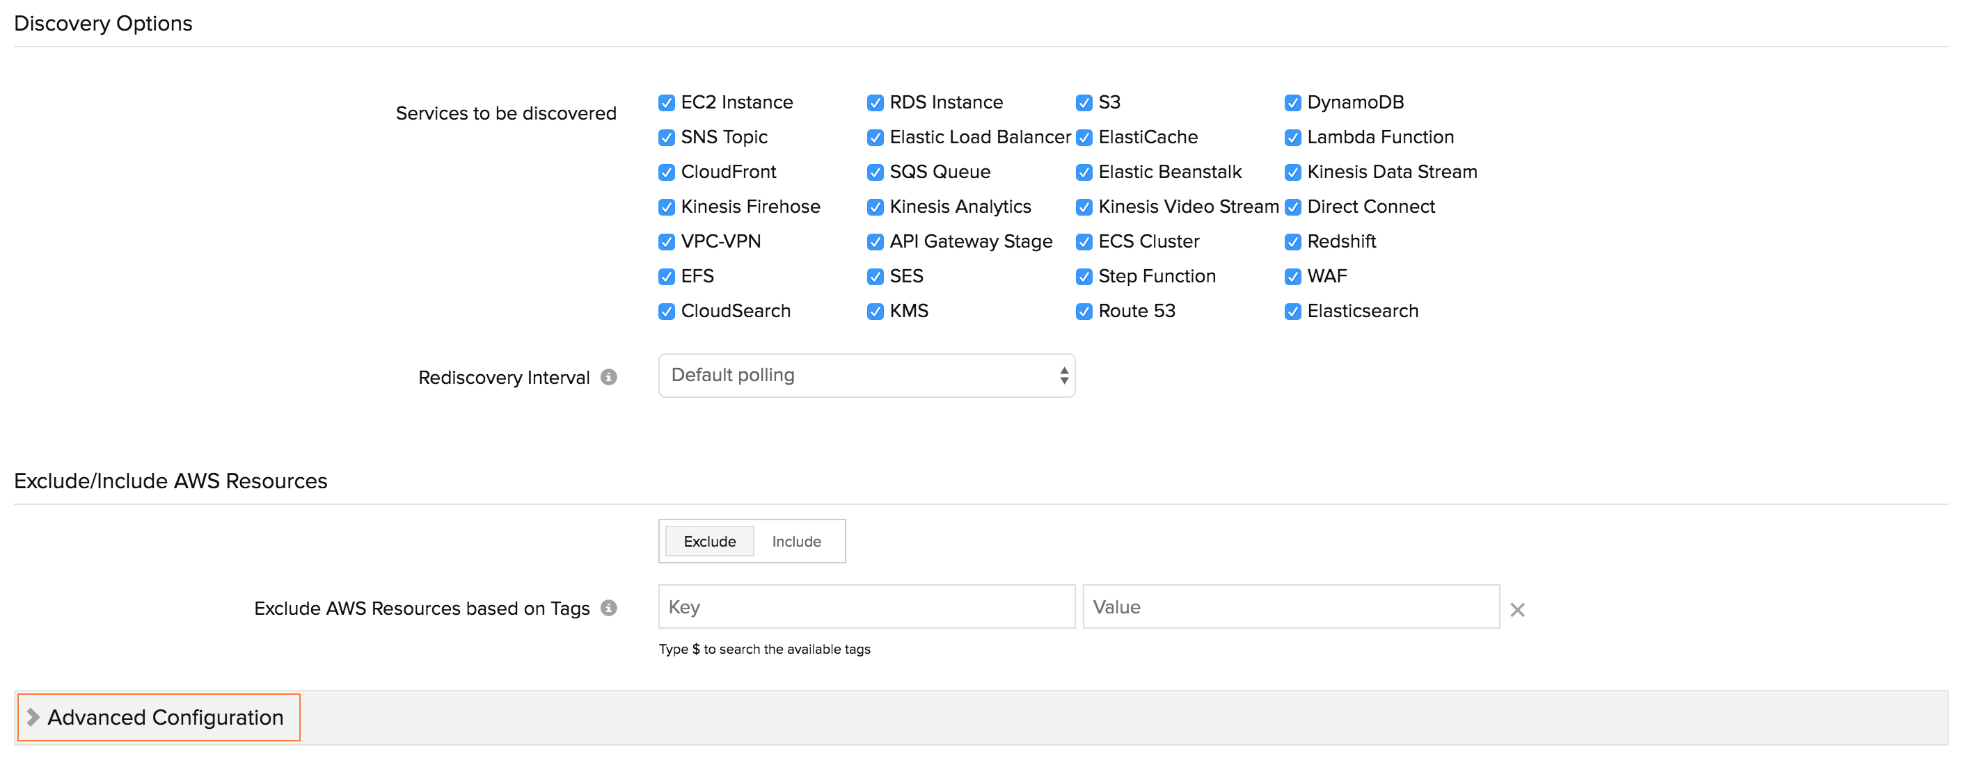
Task: Click the Exclude AWS Resources Tags info icon
Action: point(608,608)
